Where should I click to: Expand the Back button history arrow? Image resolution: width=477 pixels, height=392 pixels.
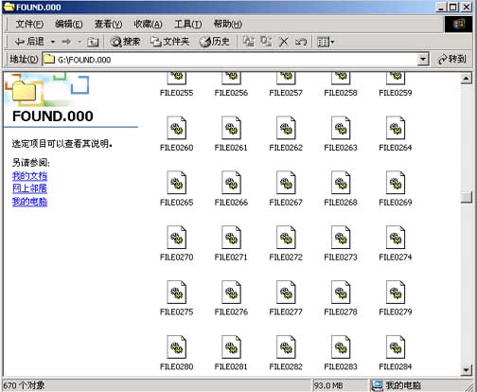pyautogui.click(x=53, y=42)
